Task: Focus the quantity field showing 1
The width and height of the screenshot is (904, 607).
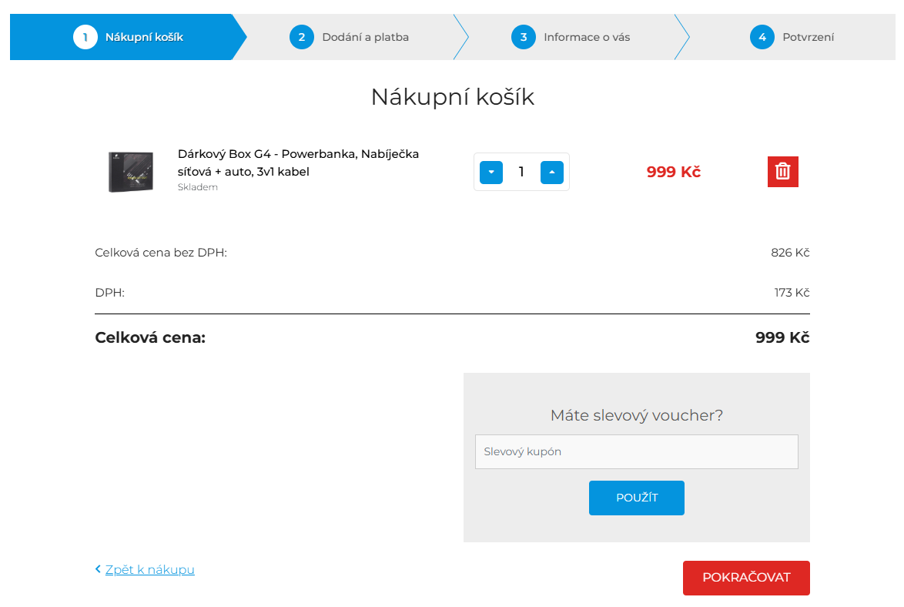Action: [521, 172]
